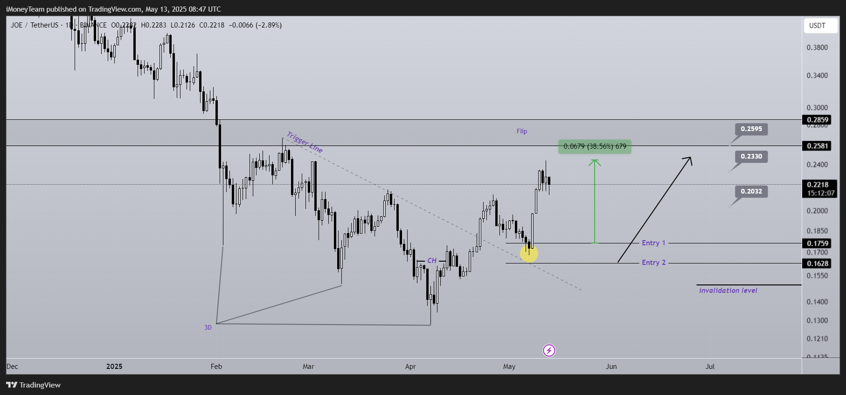The image size is (846, 395).
Task: Click the 0.2859 price level label
Action: tap(818, 120)
